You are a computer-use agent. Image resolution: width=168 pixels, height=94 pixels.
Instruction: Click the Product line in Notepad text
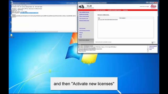pyautogui.click(x=27, y=9)
